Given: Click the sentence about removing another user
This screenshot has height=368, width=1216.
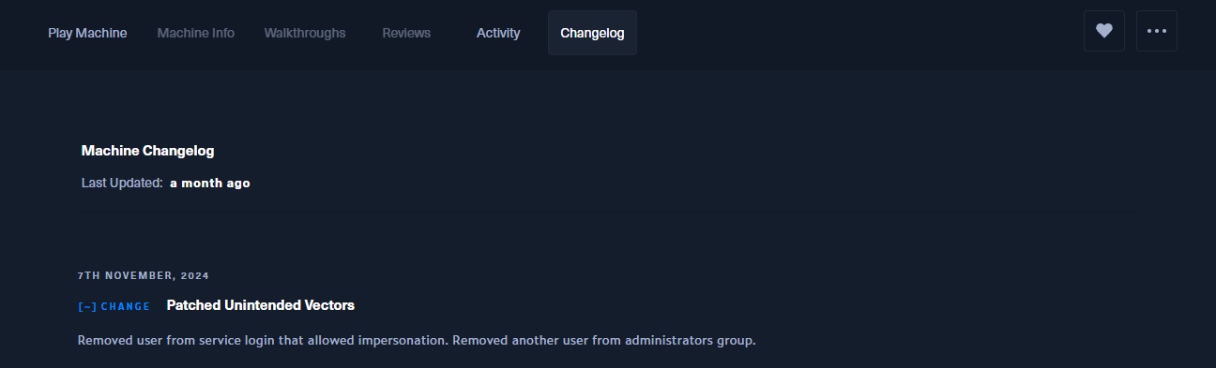Looking at the screenshot, I should point(604,339).
